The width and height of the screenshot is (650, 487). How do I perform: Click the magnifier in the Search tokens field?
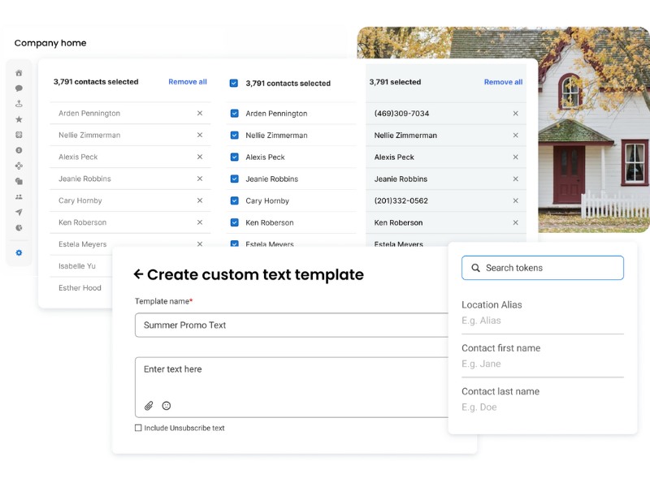tap(475, 268)
